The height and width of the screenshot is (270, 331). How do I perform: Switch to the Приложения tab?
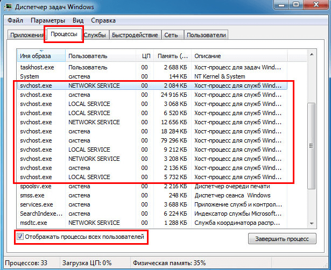pos(26,35)
